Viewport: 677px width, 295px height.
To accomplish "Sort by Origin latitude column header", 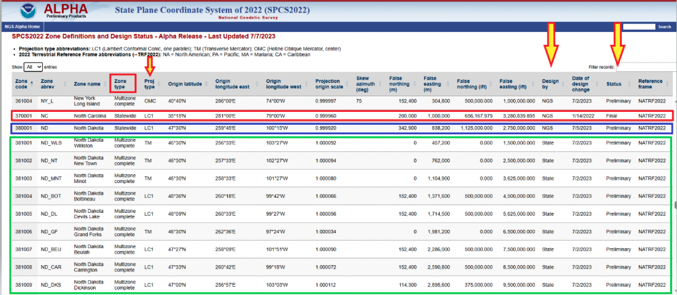I will [185, 84].
